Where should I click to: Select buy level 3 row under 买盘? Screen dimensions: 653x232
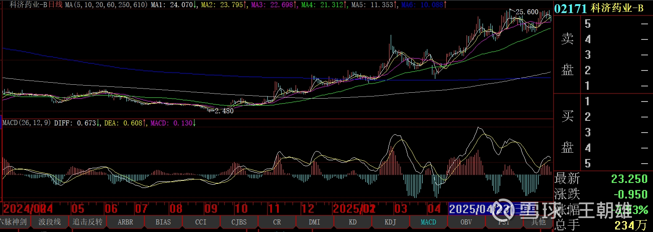(616, 132)
